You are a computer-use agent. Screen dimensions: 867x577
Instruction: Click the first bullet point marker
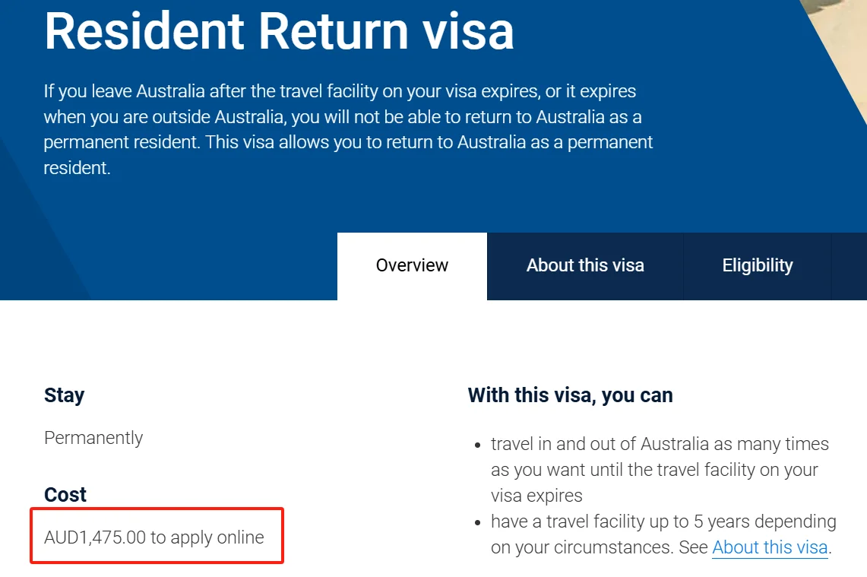[478, 445]
